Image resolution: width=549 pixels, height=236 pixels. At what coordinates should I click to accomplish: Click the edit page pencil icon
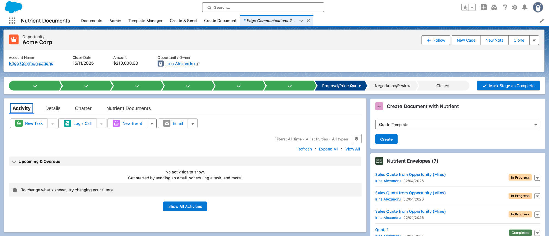pos(542,21)
